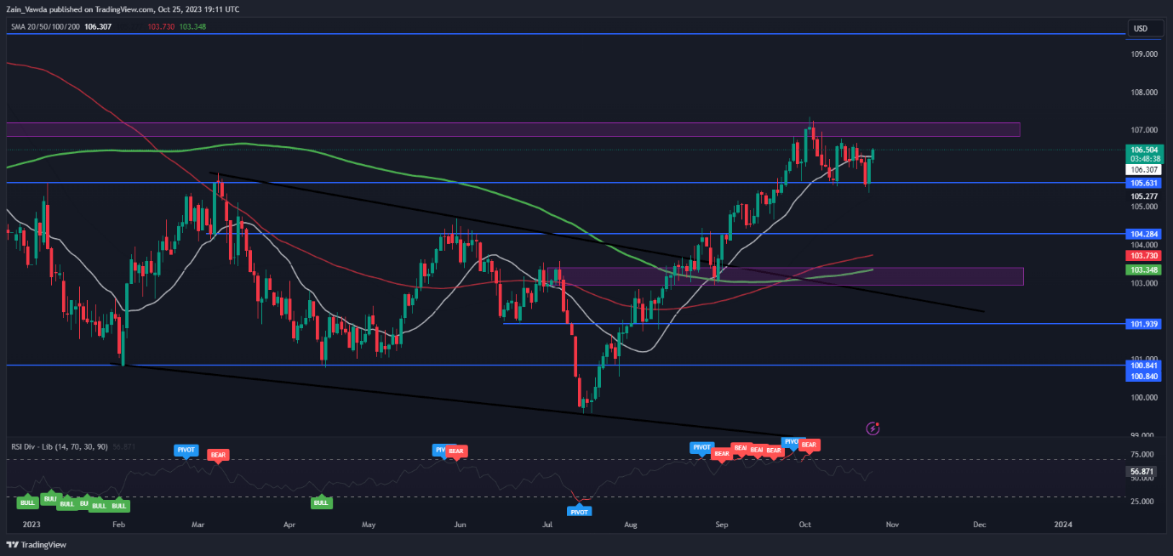Select the 104.284 support line label

[x=1142, y=233]
